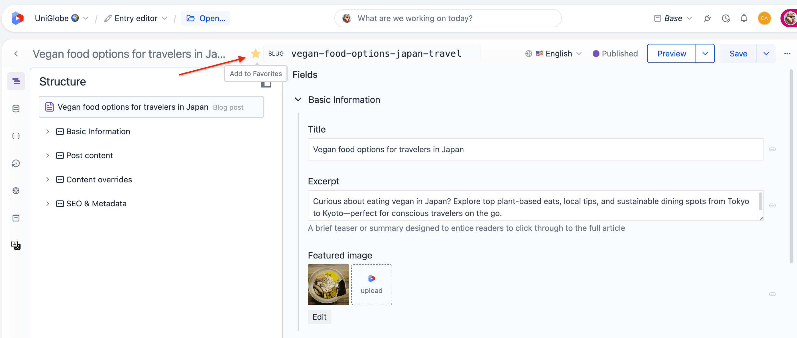This screenshot has width=797, height=338.
Task: Select the Structure sidebar icon
Action: 16,81
